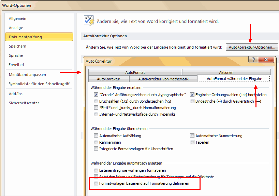Viewport: 279px width, 196px height.
Task: Uncheck typographic quotation marks replacement checkbox
Action: tap(96, 95)
